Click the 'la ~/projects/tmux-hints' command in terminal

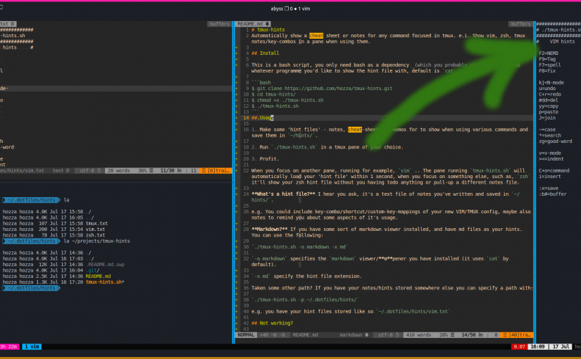coord(96,241)
